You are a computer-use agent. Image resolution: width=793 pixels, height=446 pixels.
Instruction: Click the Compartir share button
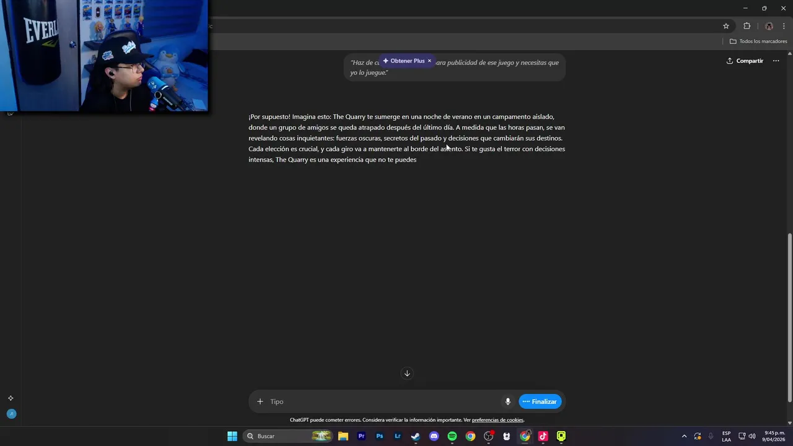pos(745,61)
